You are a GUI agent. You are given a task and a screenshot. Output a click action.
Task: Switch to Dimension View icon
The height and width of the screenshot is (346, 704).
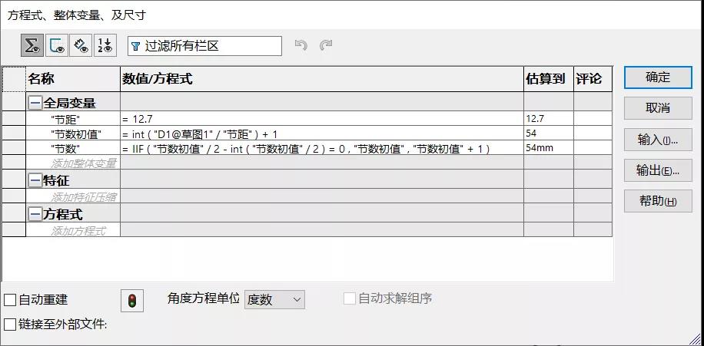pyautogui.click(x=81, y=45)
